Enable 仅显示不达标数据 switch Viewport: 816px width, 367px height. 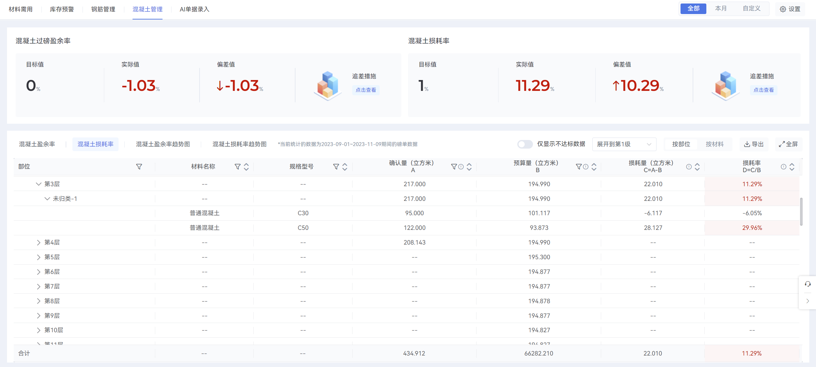coord(525,144)
